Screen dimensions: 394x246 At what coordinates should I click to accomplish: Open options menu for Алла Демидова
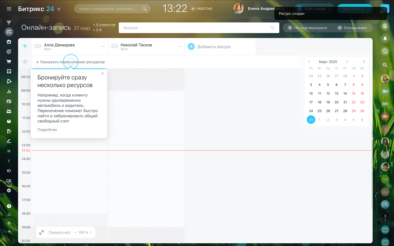pyautogui.click(x=103, y=46)
